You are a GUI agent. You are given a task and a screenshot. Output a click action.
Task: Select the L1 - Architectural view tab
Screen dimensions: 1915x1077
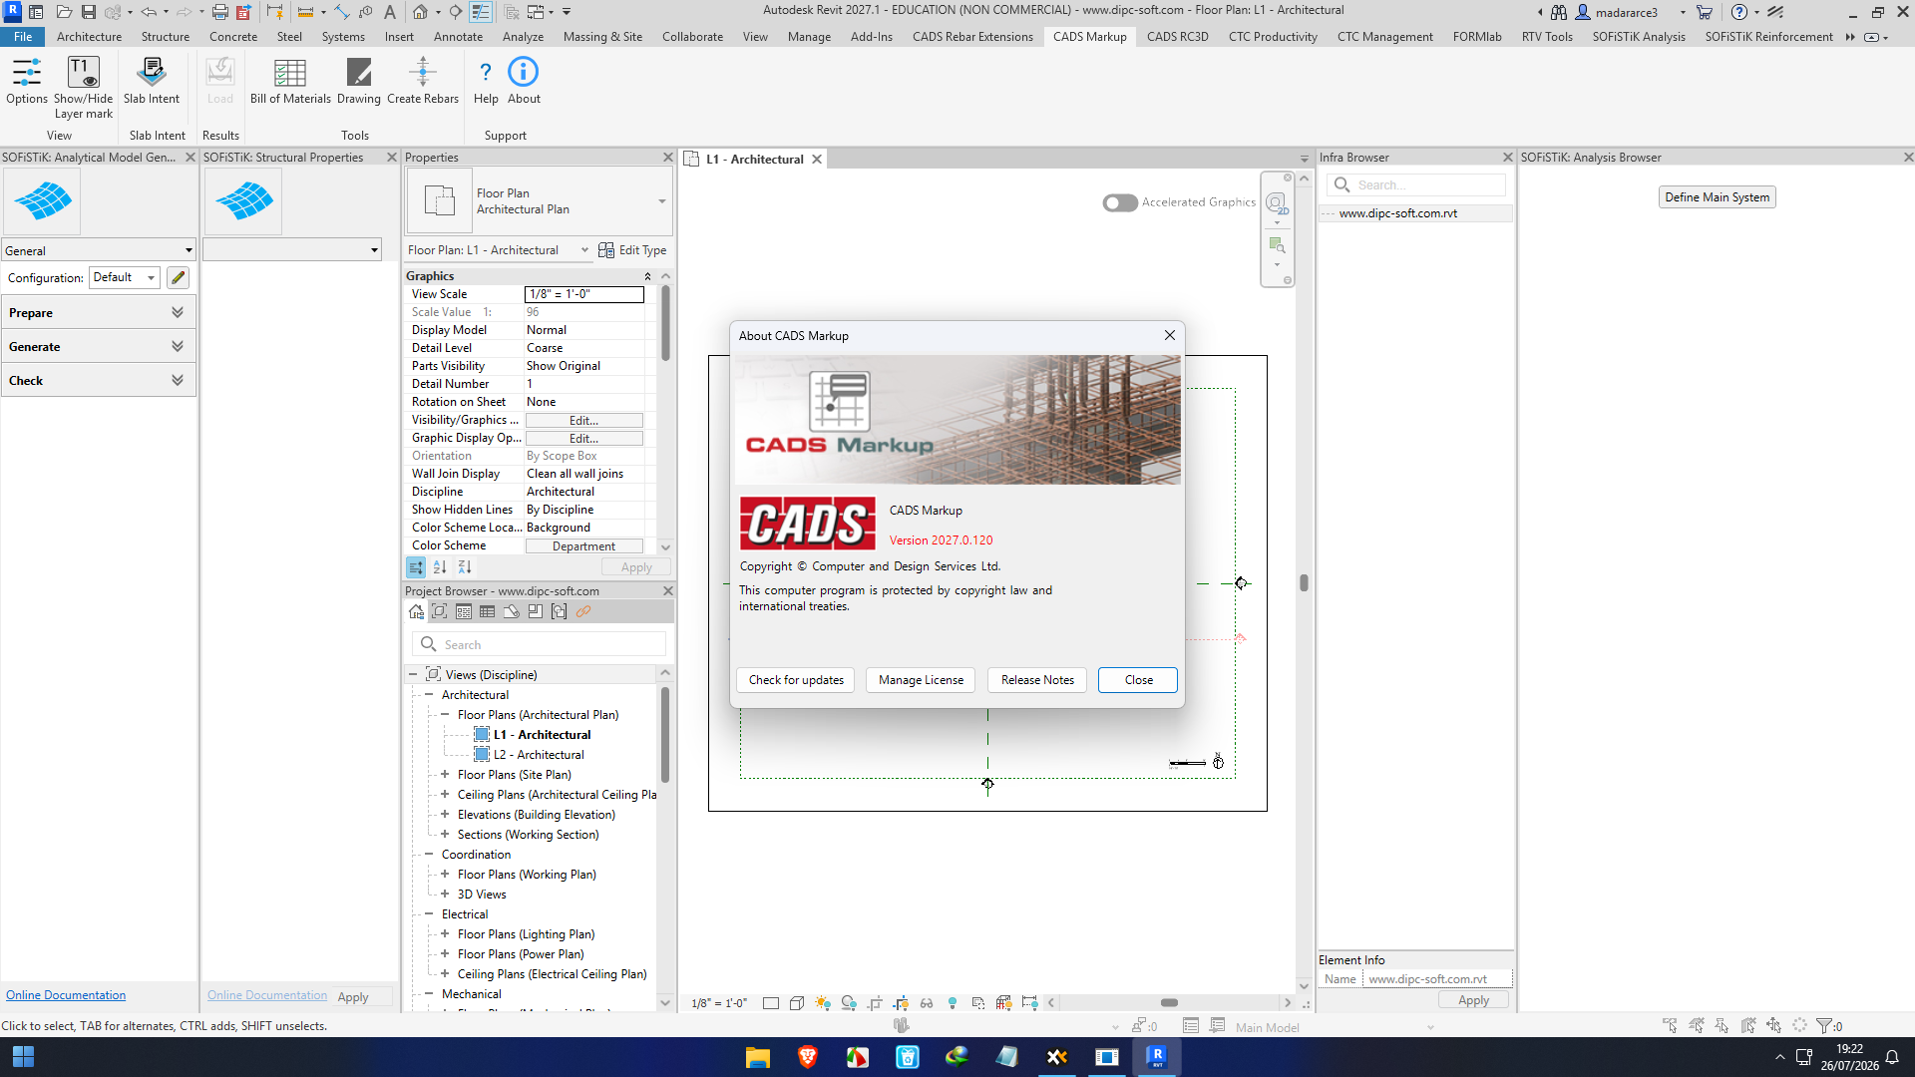(754, 159)
